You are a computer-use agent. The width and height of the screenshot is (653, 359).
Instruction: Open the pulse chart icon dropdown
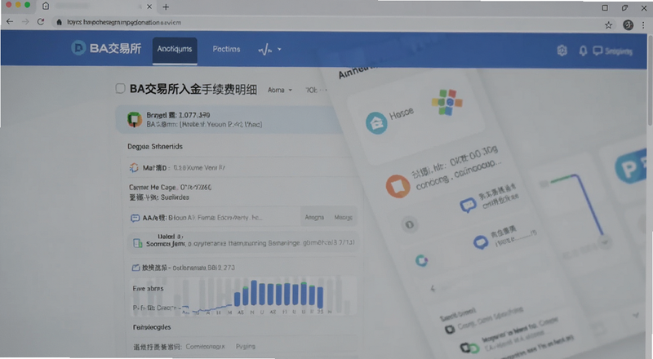pos(269,50)
